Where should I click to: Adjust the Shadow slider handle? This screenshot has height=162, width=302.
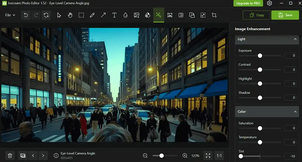pyautogui.click(x=260, y=98)
